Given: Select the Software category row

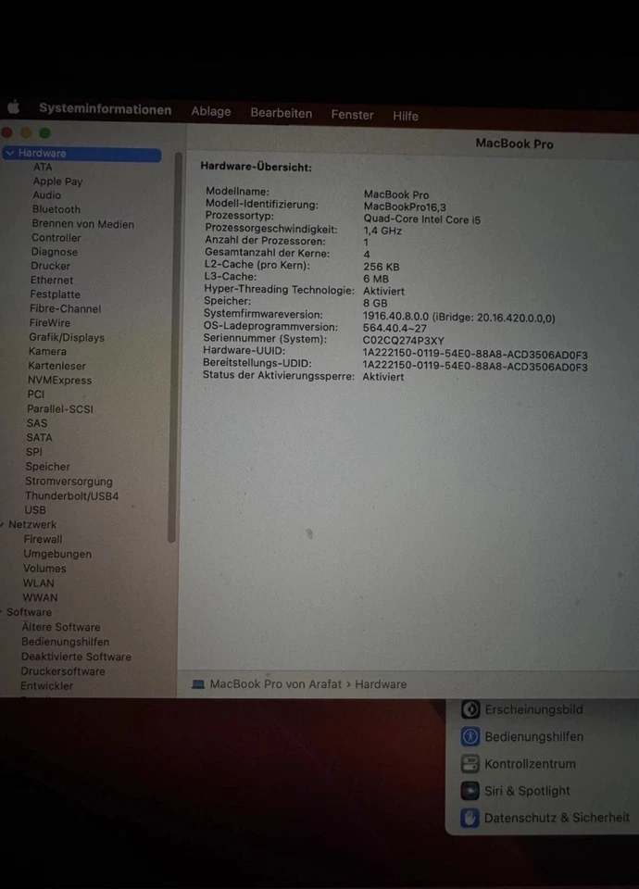Looking at the screenshot, I should 29,612.
